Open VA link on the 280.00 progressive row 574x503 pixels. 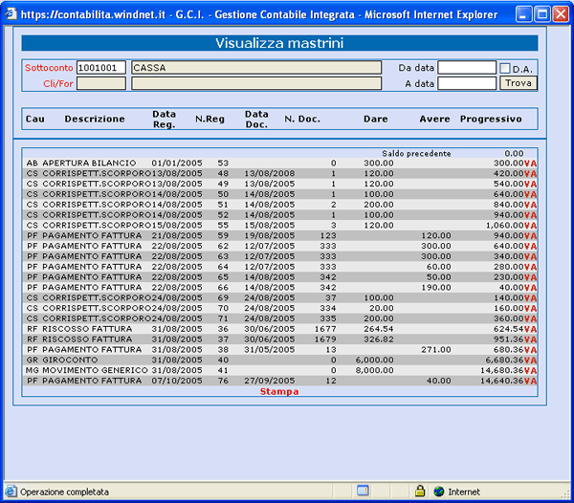tap(530, 267)
